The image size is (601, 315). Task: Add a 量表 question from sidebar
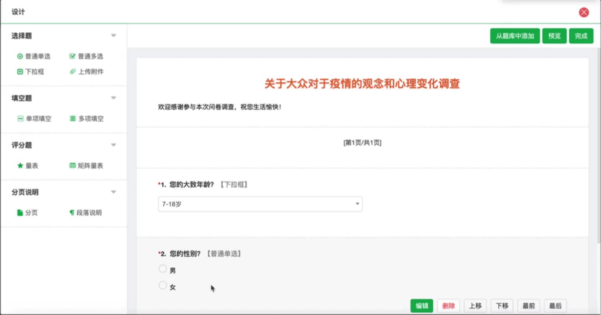pos(28,165)
